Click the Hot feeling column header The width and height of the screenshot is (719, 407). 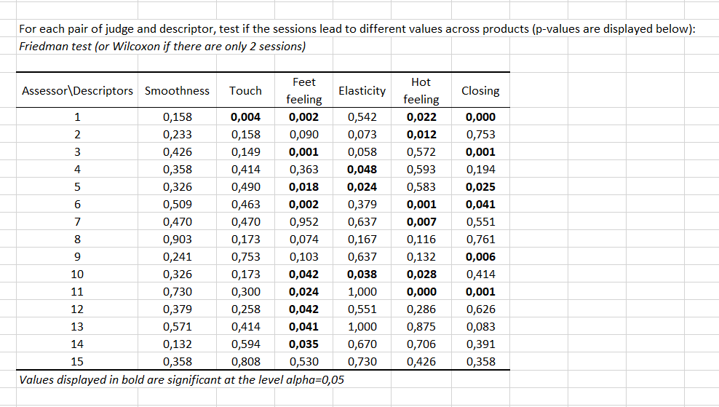[421, 91]
